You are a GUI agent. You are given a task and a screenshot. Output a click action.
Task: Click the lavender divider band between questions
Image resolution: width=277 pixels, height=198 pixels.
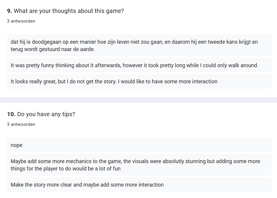coord(138,100)
